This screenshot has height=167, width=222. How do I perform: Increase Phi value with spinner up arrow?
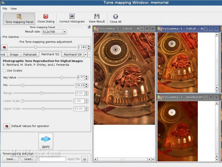[86, 84]
